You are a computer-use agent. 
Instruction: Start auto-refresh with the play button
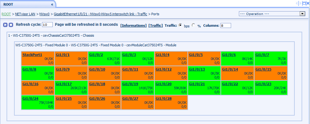pyautogui.click(x=5, y=25)
